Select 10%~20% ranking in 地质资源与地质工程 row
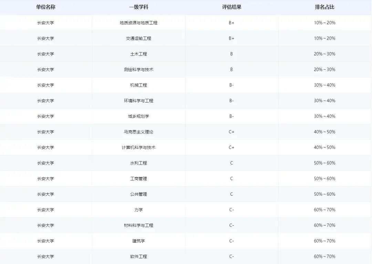Viewport: 372px width, 264px height. click(324, 23)
